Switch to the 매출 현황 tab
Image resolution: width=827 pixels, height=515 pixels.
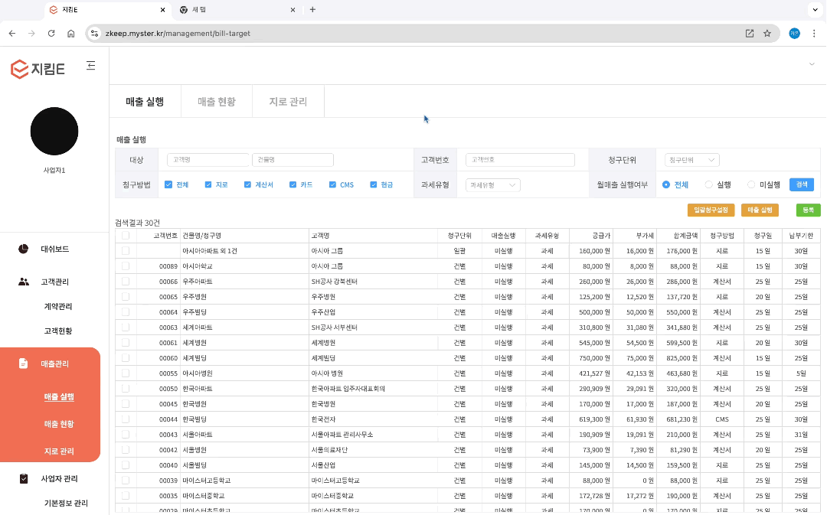(x=217, y=102)
